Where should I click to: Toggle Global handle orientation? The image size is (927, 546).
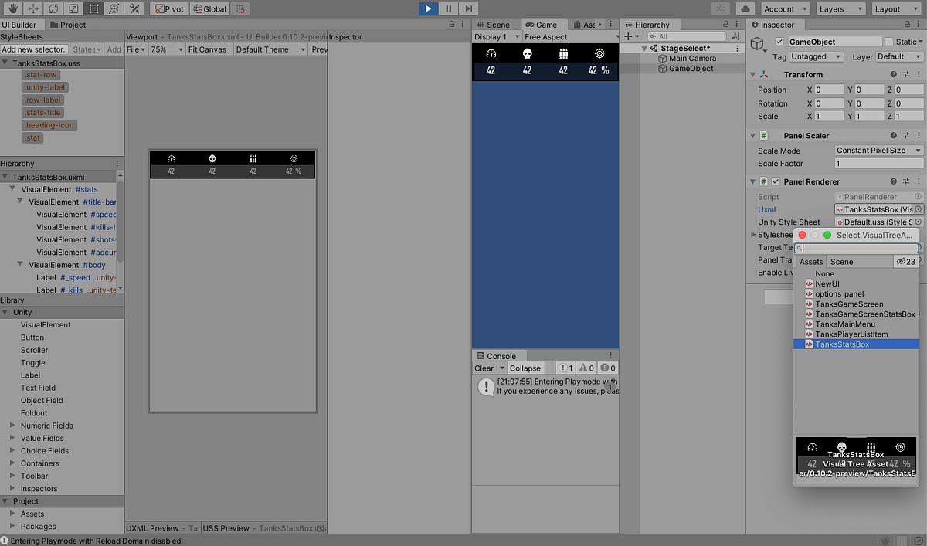tap(210, 8)
